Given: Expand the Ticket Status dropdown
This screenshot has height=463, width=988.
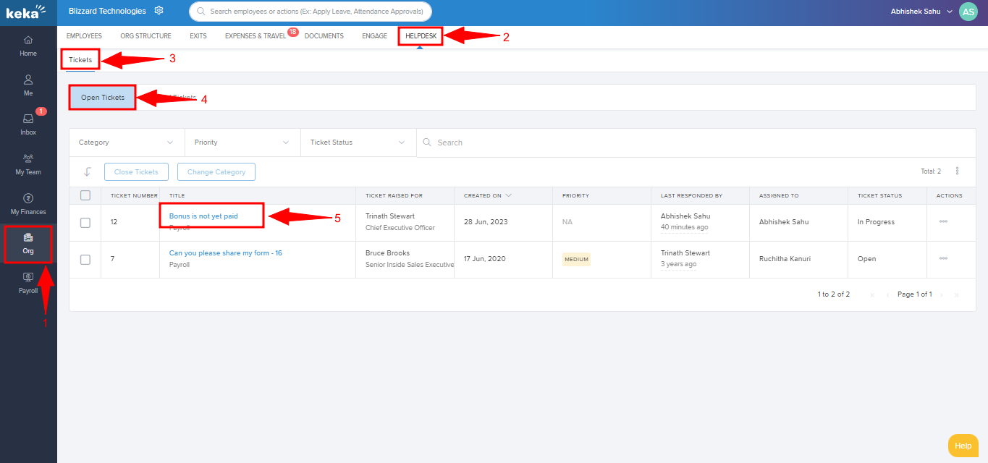Looking at the screenshot, I should point(358,143).
